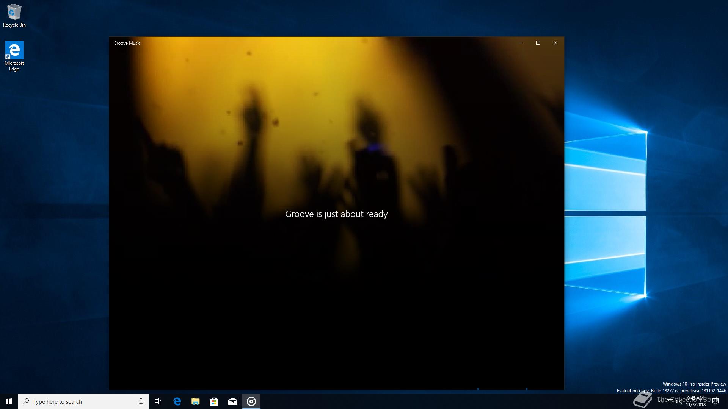The height and width of the screenshot is (409, 728).
Task: Maximize the Groove Music window
Action: [538, 43]
